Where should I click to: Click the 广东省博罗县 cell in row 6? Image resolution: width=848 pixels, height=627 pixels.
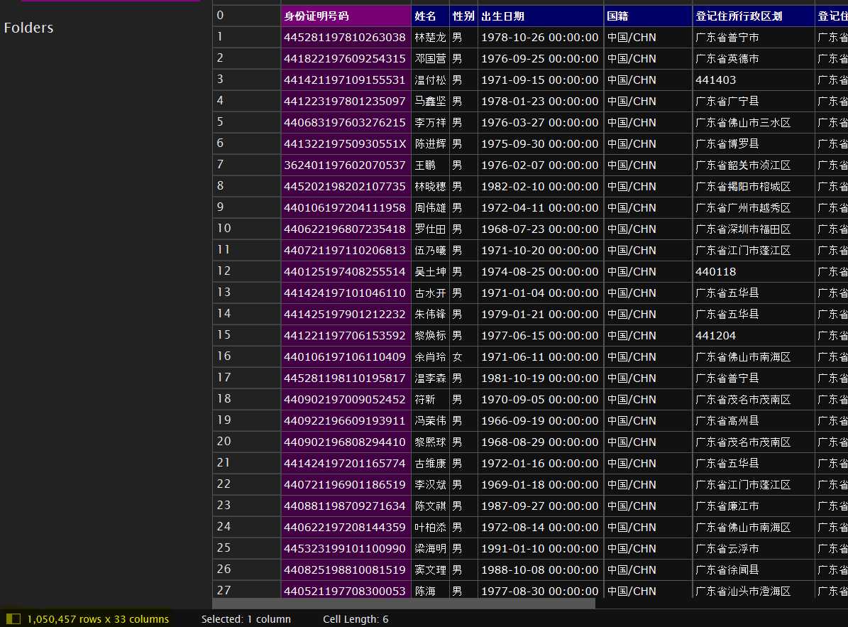point(754,144)
